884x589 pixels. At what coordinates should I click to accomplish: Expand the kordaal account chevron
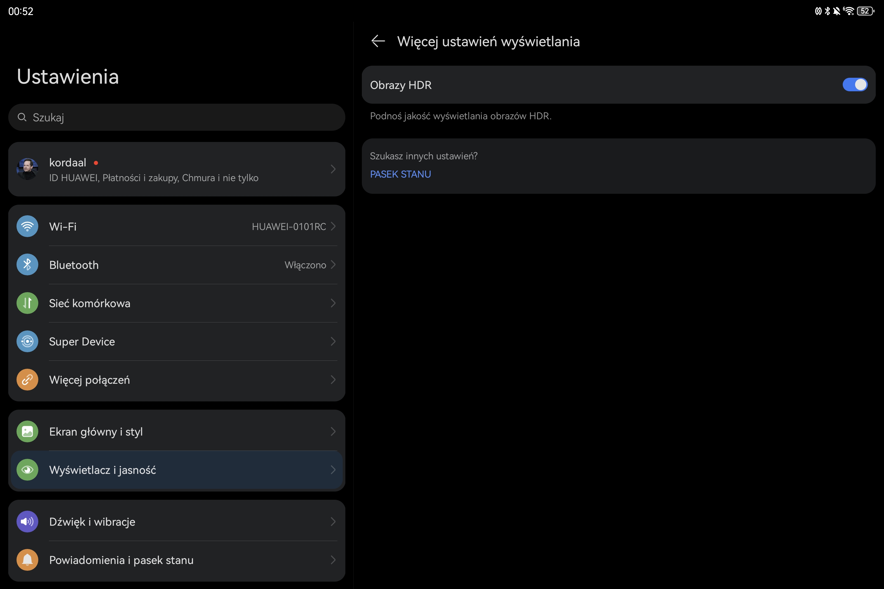(x=333, y=169)
